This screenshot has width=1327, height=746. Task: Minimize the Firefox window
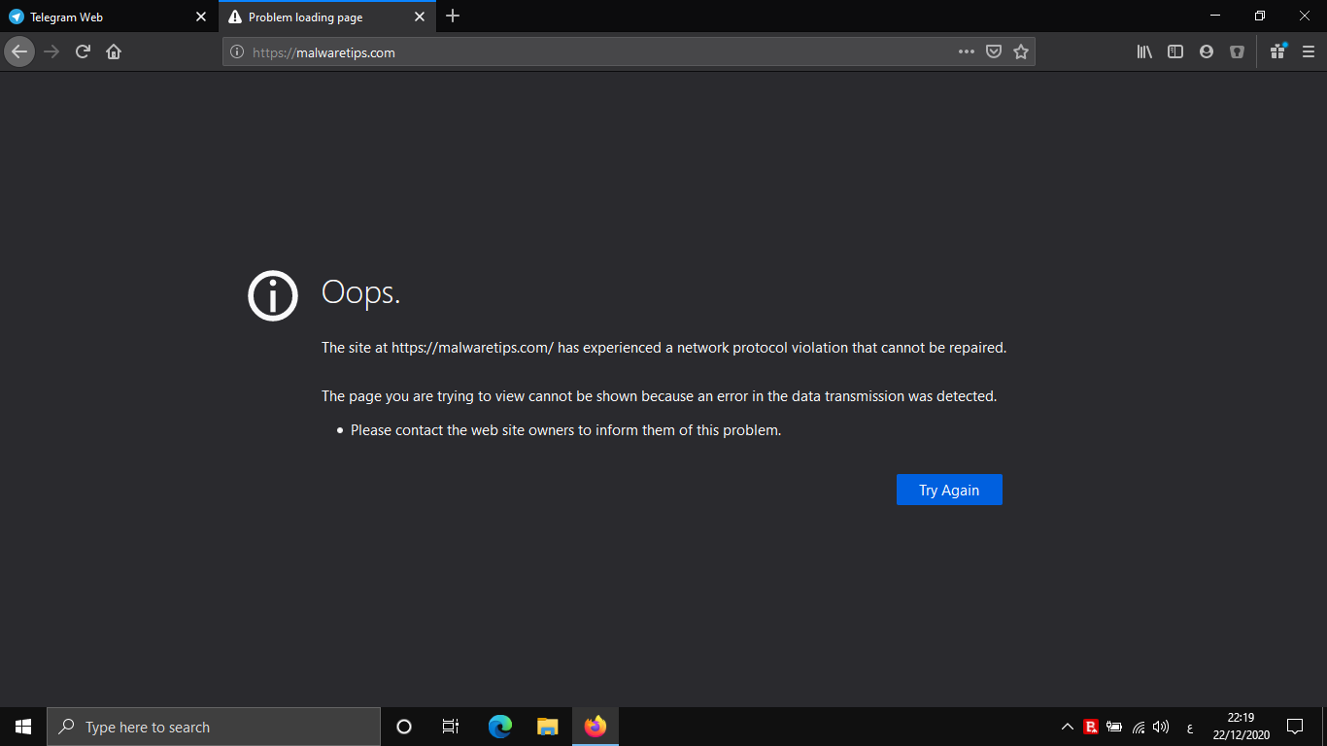[x=1215, y=17]
